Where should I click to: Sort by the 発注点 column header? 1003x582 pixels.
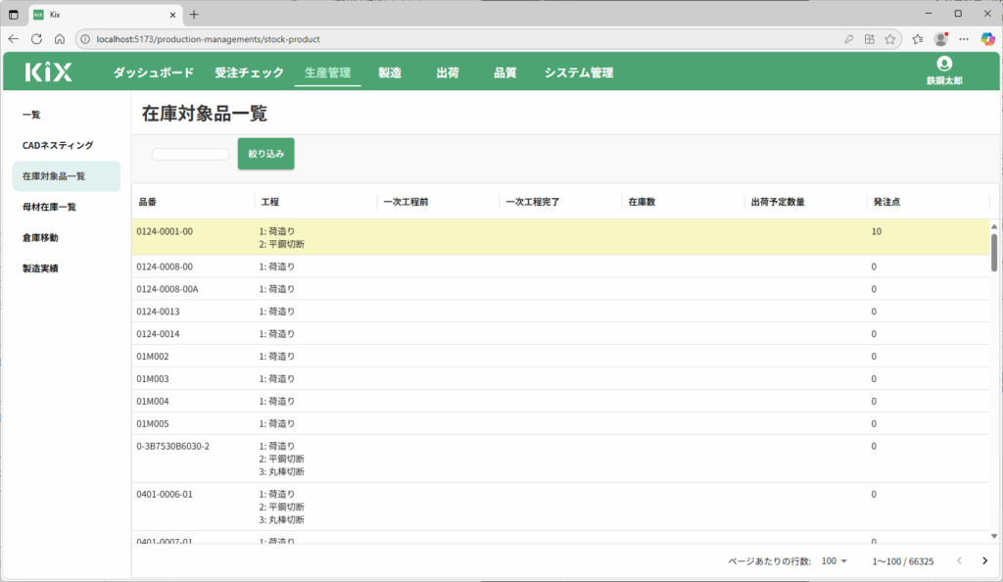[x=885, y=202]
